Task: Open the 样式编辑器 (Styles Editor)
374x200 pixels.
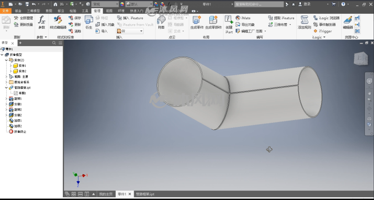Action: (58, 22)
